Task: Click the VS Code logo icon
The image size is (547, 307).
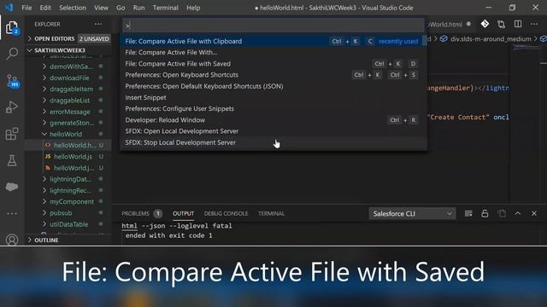Action: click(x=9, y=8)
